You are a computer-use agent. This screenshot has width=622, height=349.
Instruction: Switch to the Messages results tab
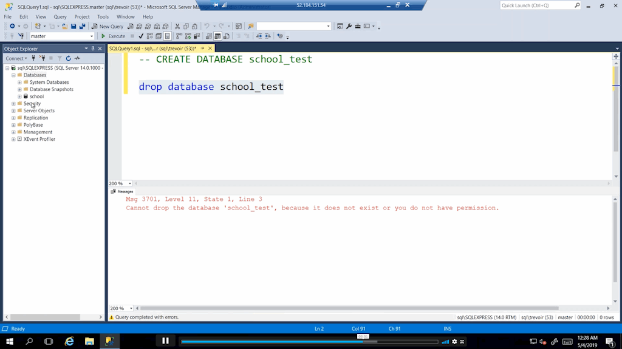point(122,192)
